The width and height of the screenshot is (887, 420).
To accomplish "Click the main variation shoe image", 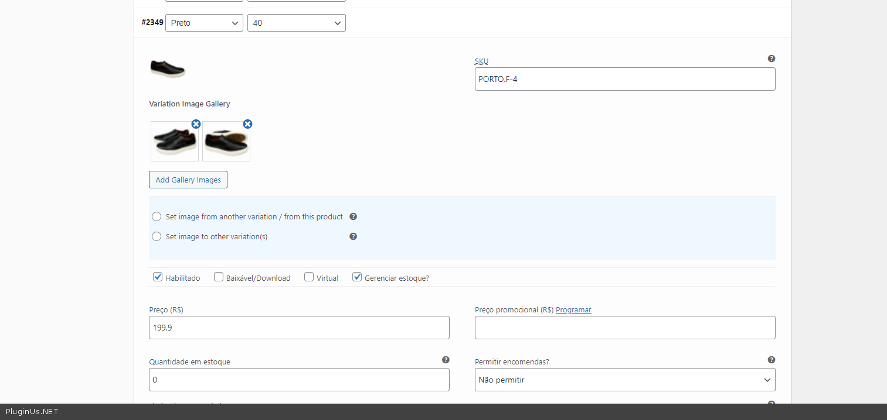I will (x=168, y=69).
